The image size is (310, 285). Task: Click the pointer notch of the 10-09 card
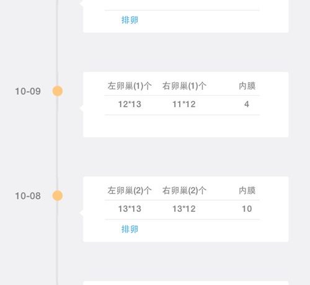click(x=81, y=108)
